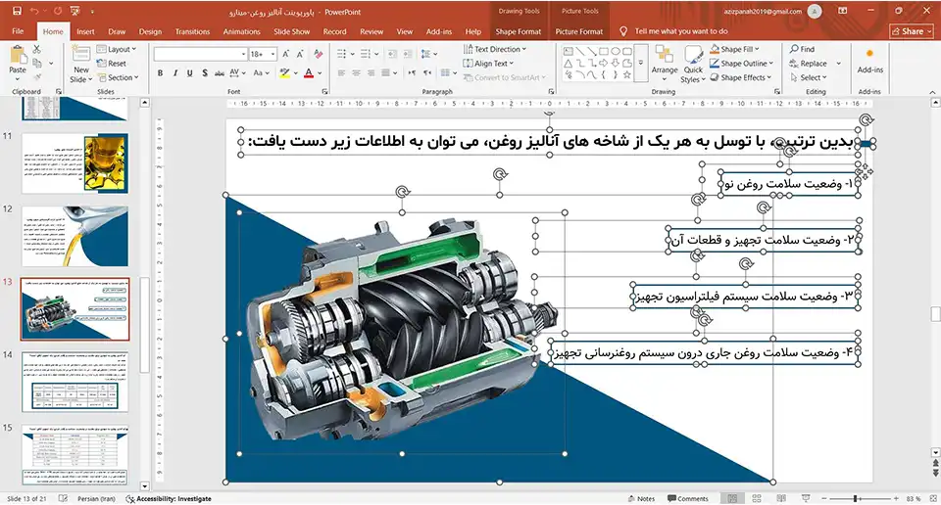Click the Paste clipboard icon
This screenshot has width=941, height=505.
click(x=18, y=55)
